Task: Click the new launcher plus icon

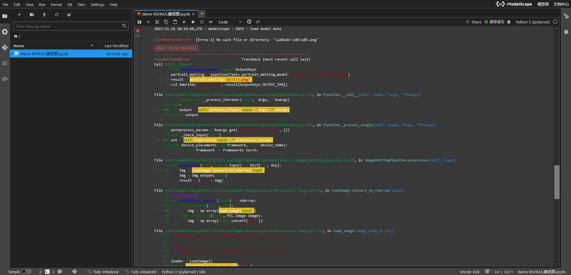Action: (19, 15)
